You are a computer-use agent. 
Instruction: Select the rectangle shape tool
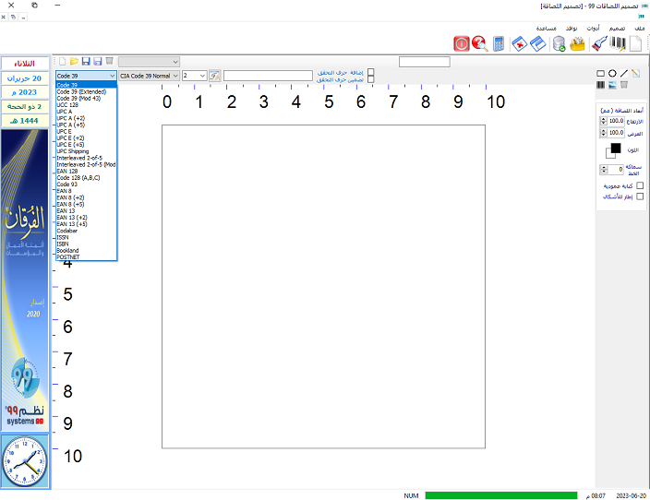[x=601, y=73]
